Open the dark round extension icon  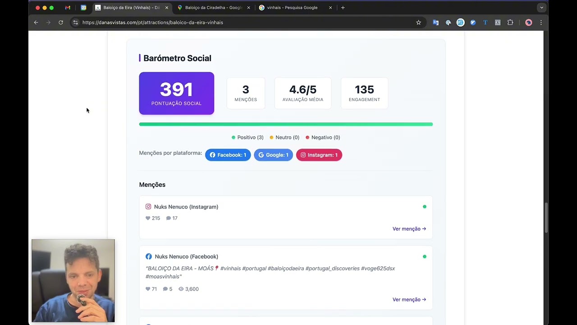448,23
